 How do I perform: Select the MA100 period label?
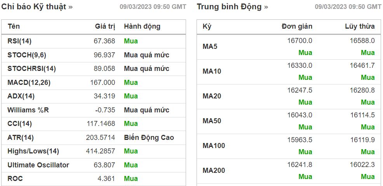pyautogui.click(x=214, y=146)
